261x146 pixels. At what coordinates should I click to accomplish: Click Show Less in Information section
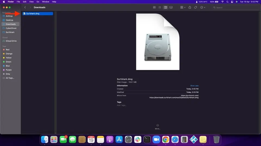pyautogui.click(x=194, y=86)
